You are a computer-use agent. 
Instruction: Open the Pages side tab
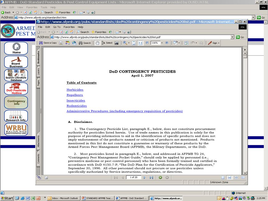tap(38, 83)
